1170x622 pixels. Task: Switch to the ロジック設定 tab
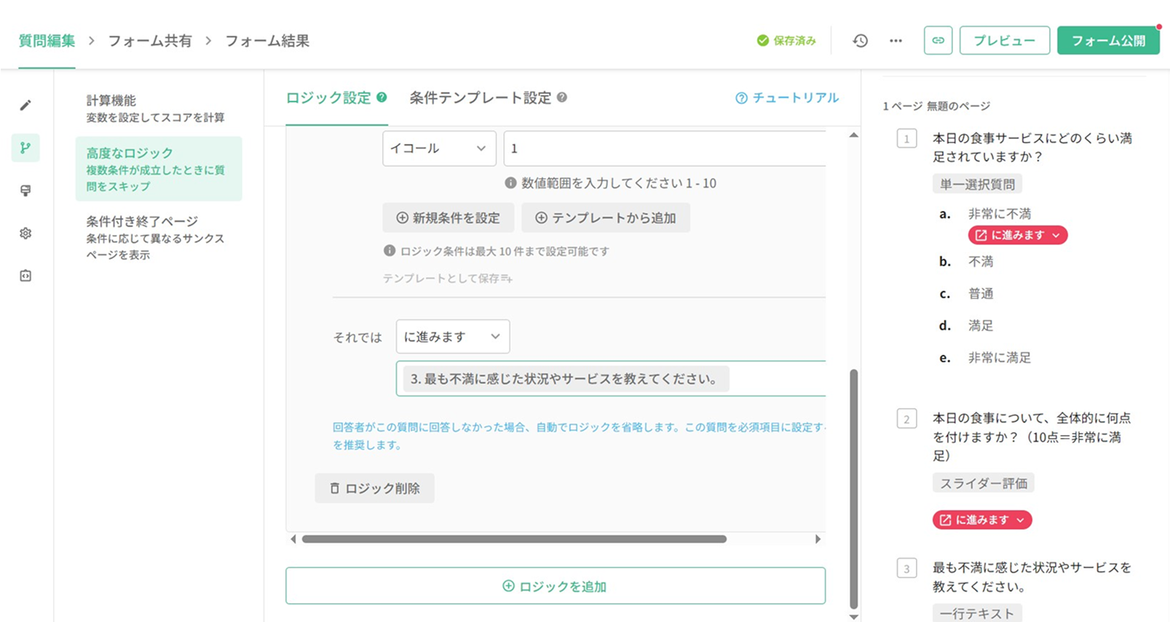(x=328, y=97)
